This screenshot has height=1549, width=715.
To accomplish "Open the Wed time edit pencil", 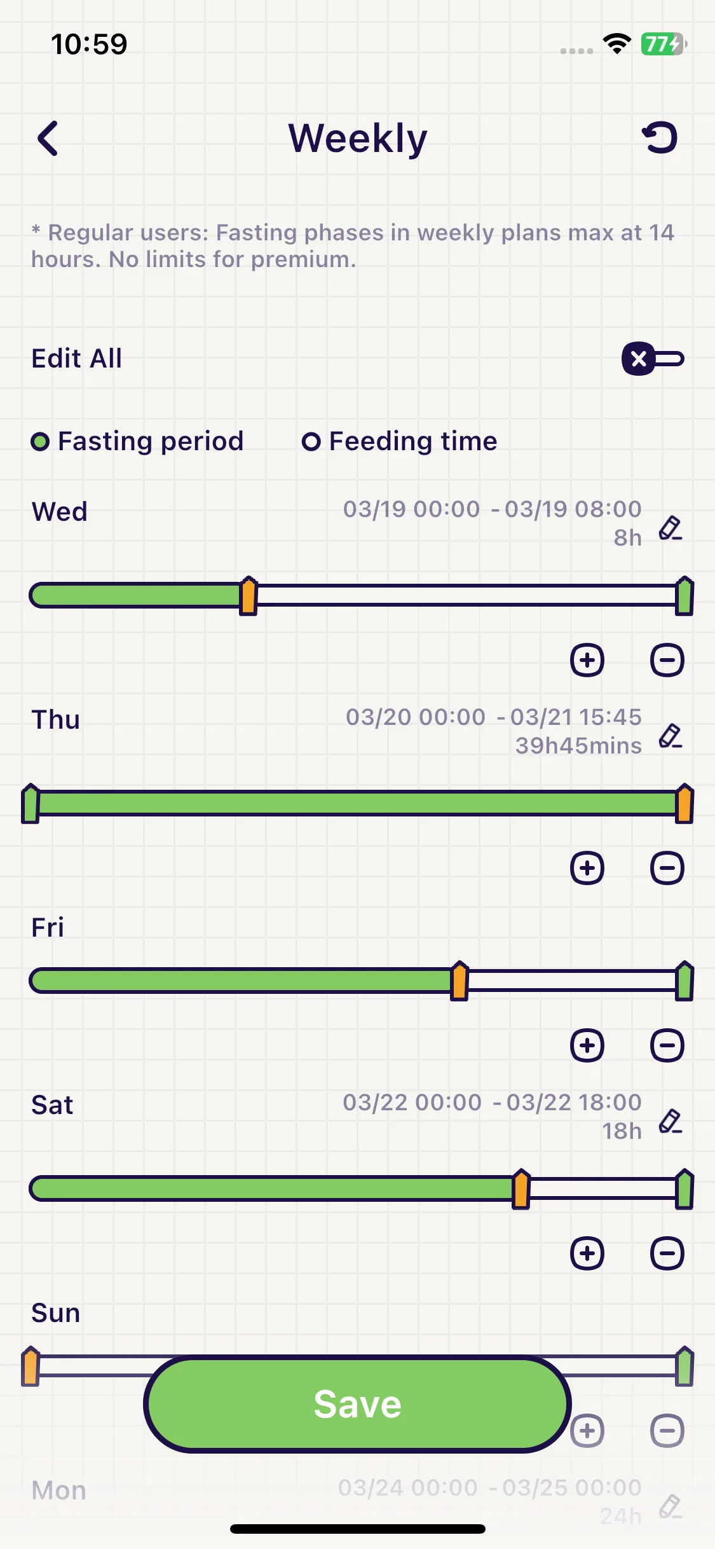I will (670, 528).
